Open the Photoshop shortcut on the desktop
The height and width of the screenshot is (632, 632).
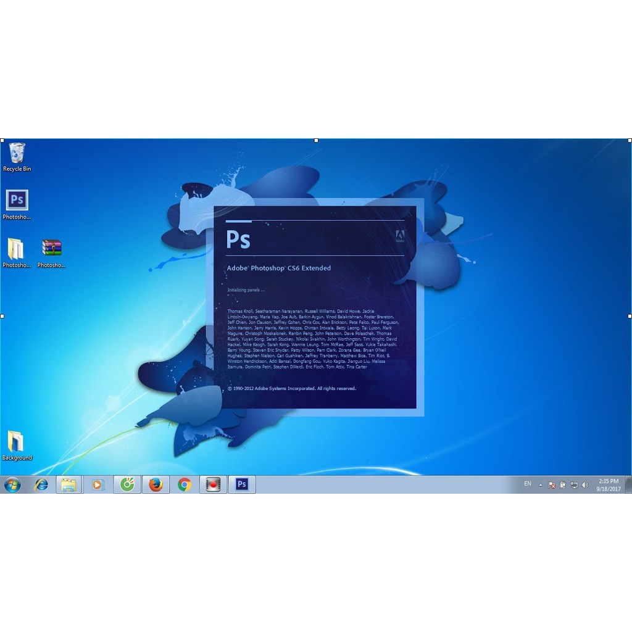[17, 201]
